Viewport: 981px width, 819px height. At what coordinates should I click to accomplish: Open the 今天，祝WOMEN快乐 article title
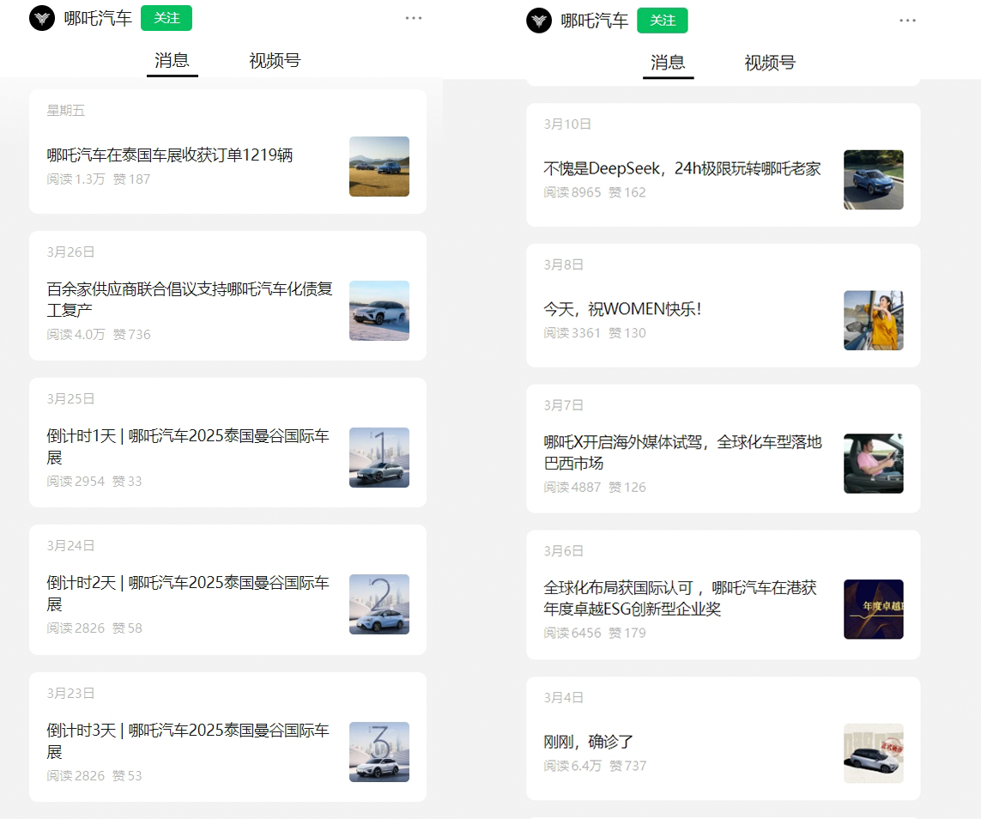point(622,309)
